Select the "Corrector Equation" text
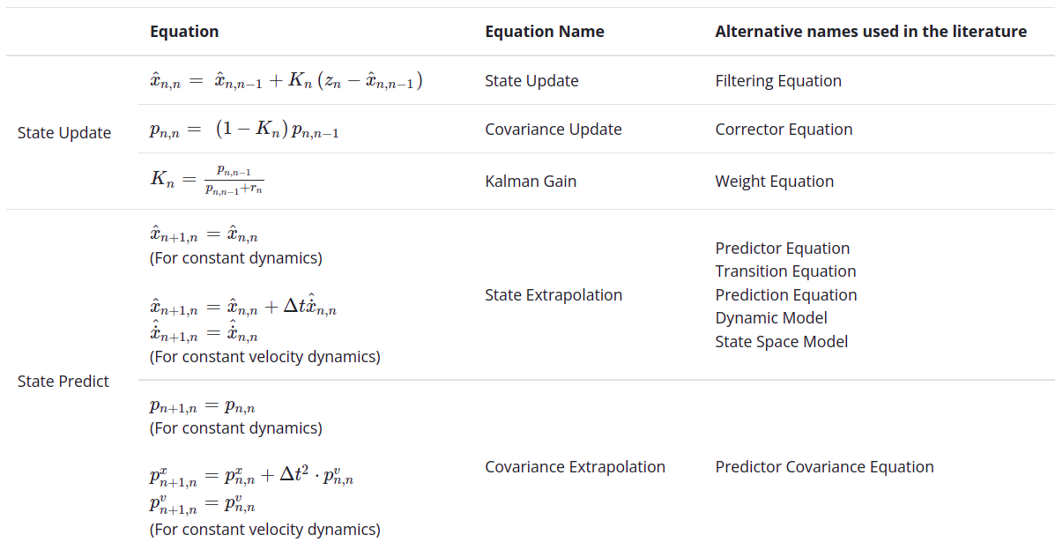This screenshot has width=1055, height=557. pos(784,130)
